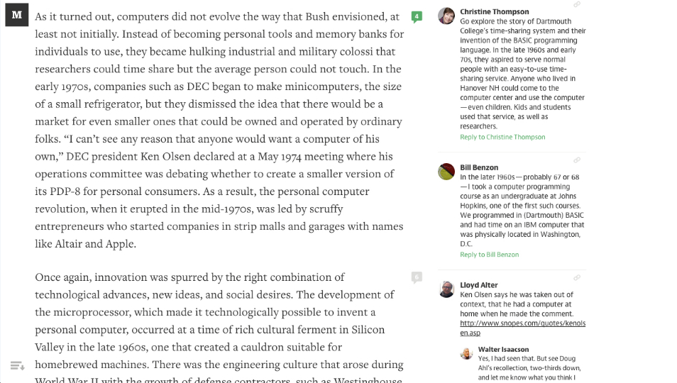
Task: Click Christine Thompson's author name
Action: point(494,12)
